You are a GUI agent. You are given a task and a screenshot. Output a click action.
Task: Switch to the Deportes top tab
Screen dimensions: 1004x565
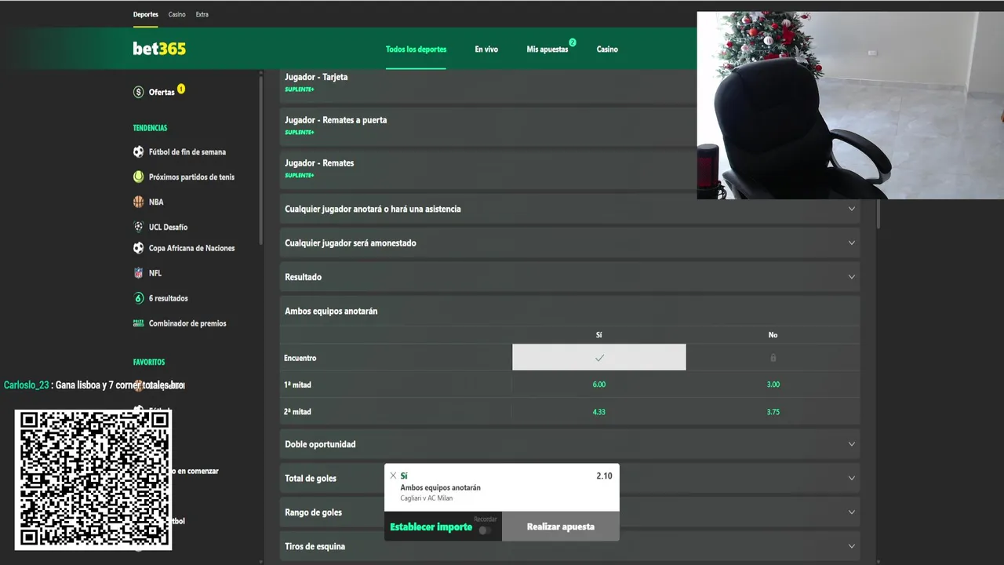pos(145,14)
